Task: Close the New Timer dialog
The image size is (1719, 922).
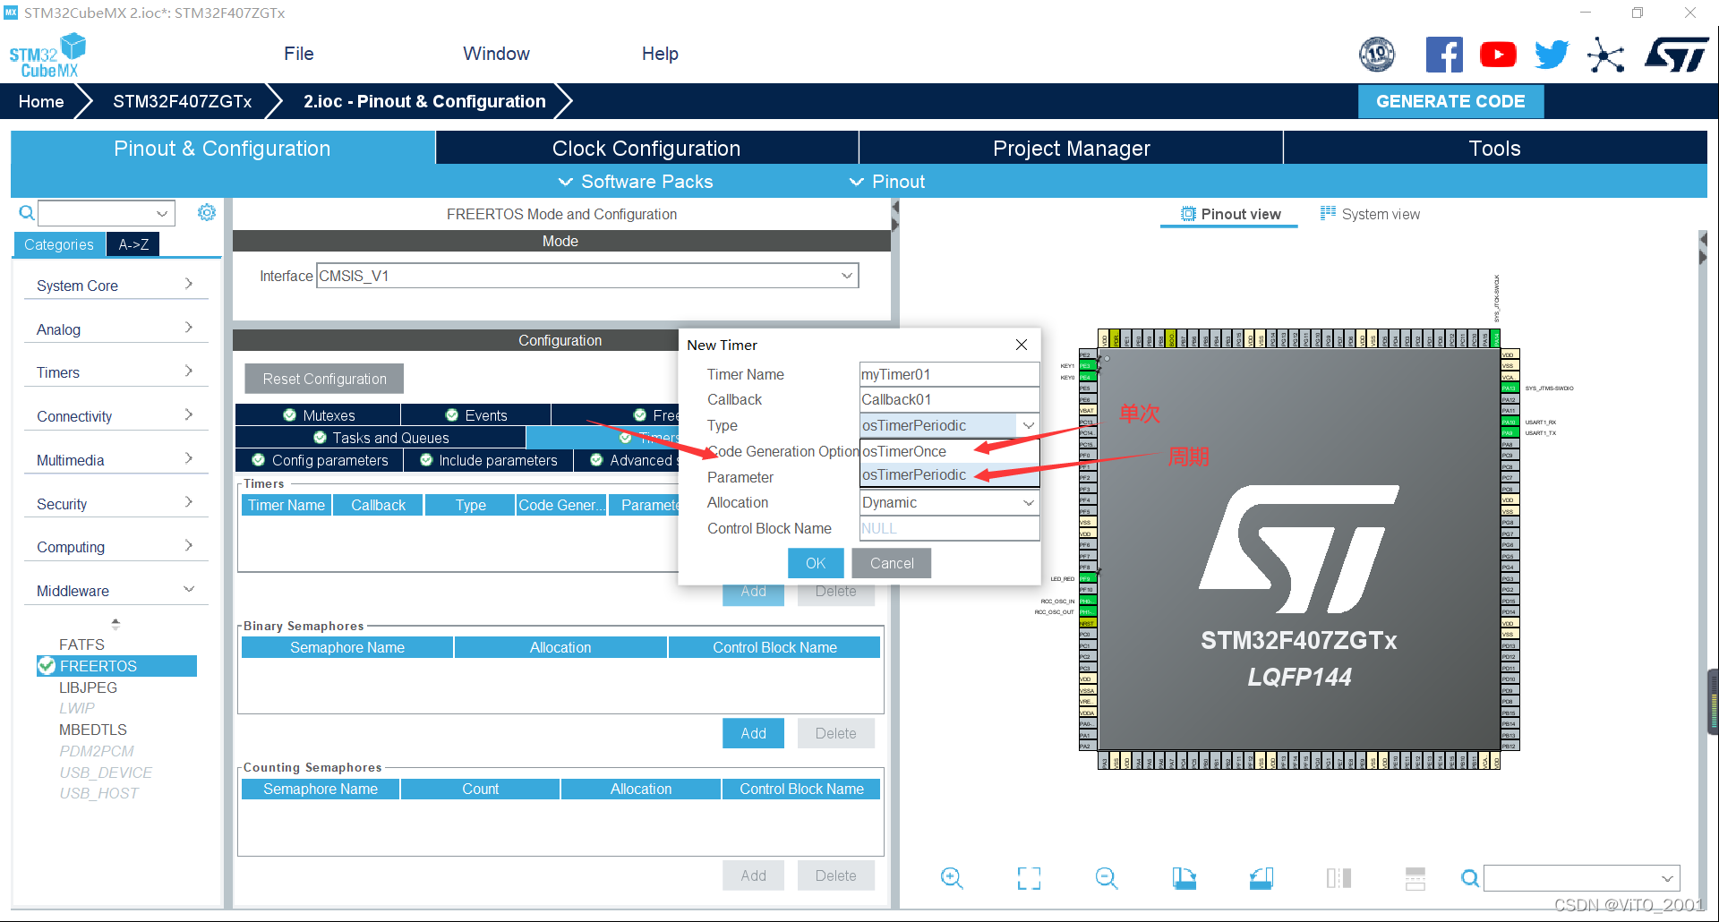Action: pos(1022,345)
